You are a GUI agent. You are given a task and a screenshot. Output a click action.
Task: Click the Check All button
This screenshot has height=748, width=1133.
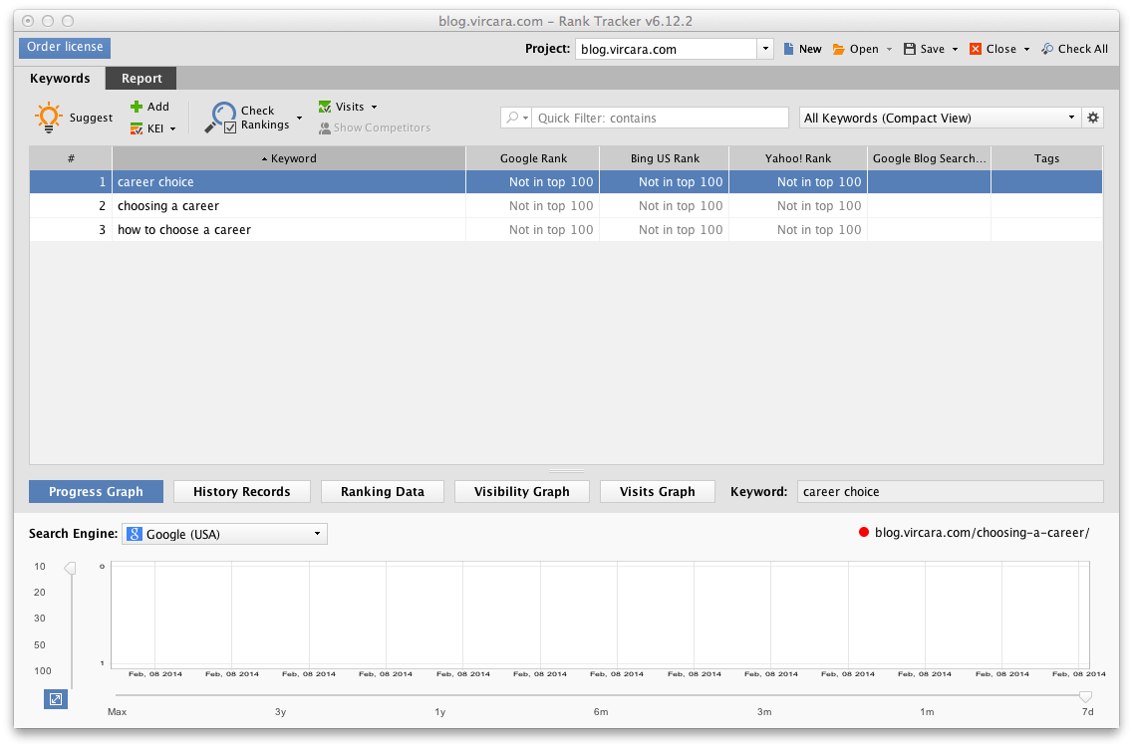tap(1074, 49)
